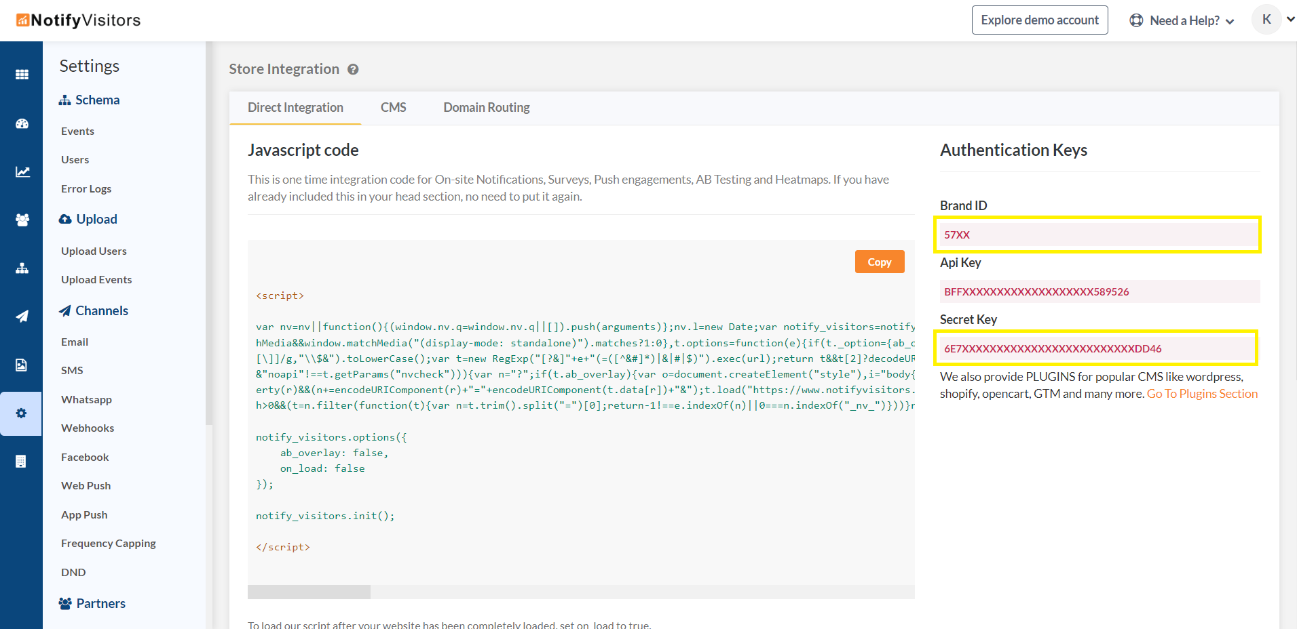Viewport: 1297px width, 629px height.
Task: Open the image file sidebar icon
Action: (x=21, y=365)
